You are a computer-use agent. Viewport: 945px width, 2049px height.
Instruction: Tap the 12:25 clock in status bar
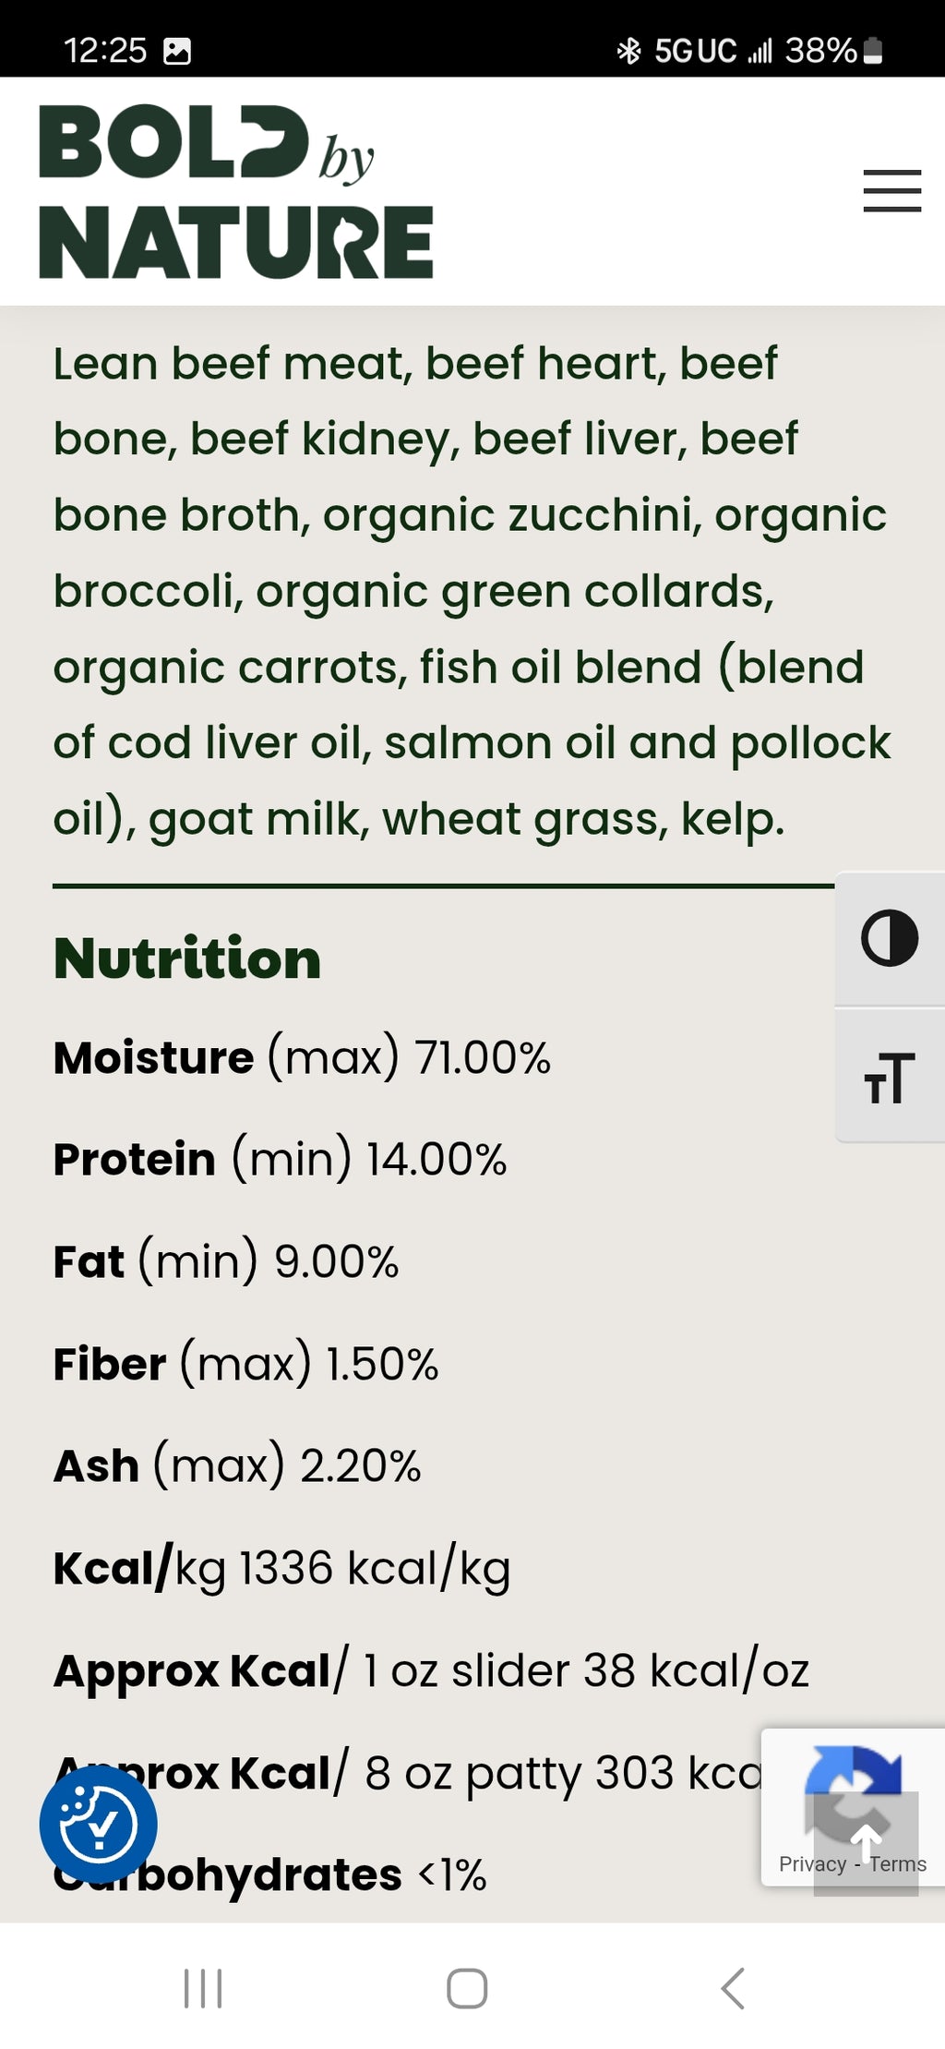pyautogui.click(x=105, y=51)
